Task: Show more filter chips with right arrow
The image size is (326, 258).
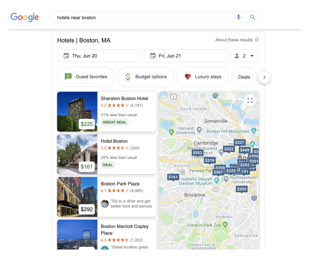Action: click(x=264, y=77)
